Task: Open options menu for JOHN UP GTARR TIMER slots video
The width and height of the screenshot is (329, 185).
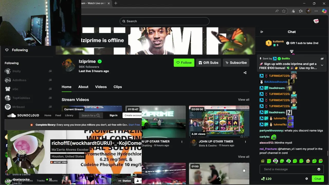Action: (245, 142)
